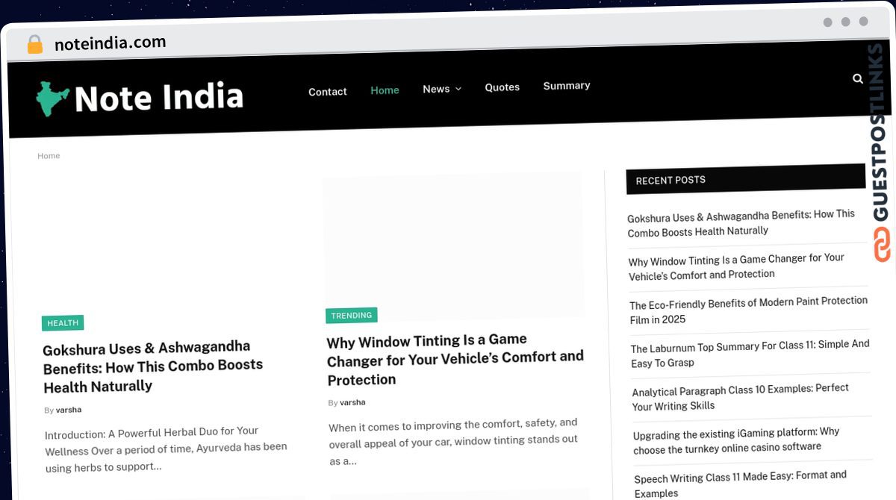Image resolution: width=896 pixels, height=500 pixels.
Task: Open The Laburnum Top Summary recent post
Action: tap(750, 354)
